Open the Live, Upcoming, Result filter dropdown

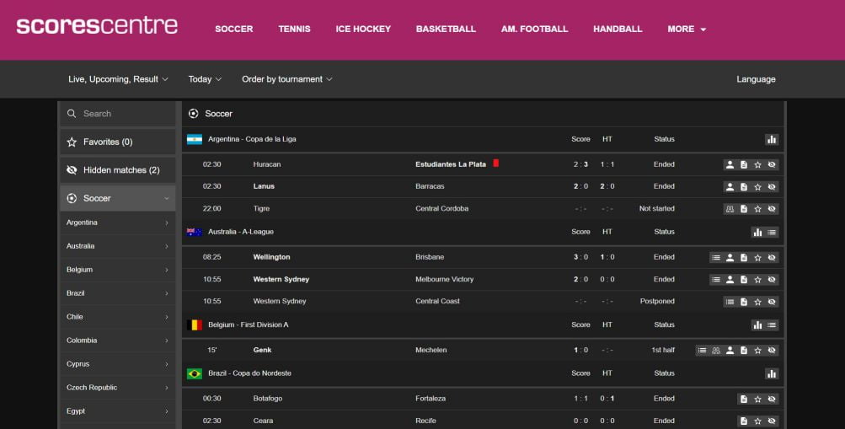tap(118, 79)
